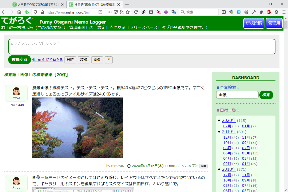The image size is (288, 192).
Task: Maximize the Firefox window
Action: 270,4
